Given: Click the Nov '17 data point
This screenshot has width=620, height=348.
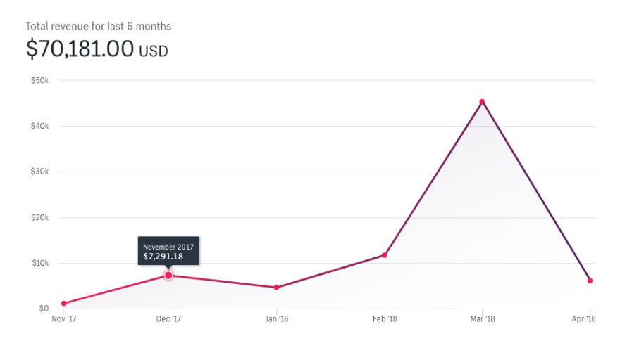Looking at the screenshot, I should pyautogui.click(x=64, y=304).
